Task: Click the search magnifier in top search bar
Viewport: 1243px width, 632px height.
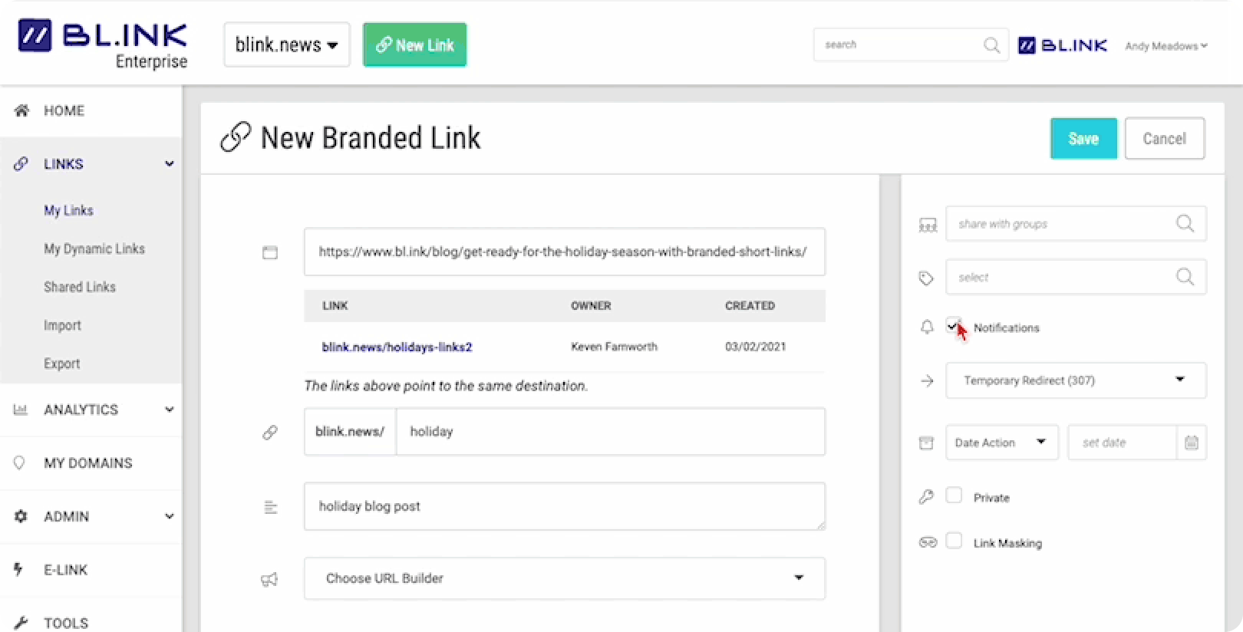Action: (991, 45)
